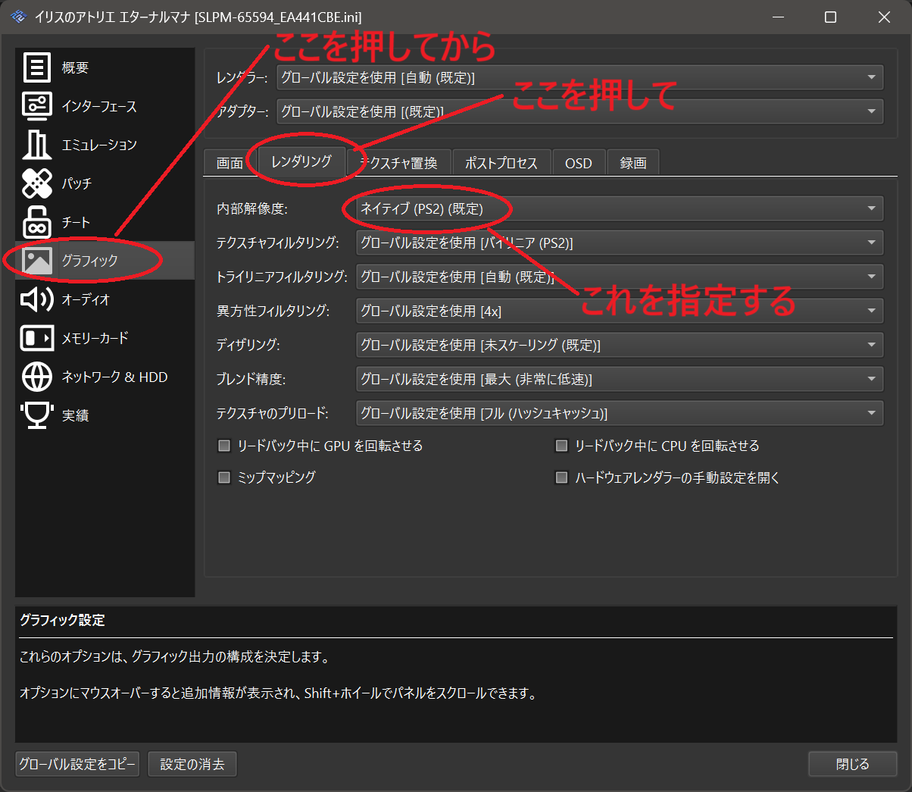912x792 pixels.
Task: Switch to the 録画 tab
Action: tap(633, 163)
